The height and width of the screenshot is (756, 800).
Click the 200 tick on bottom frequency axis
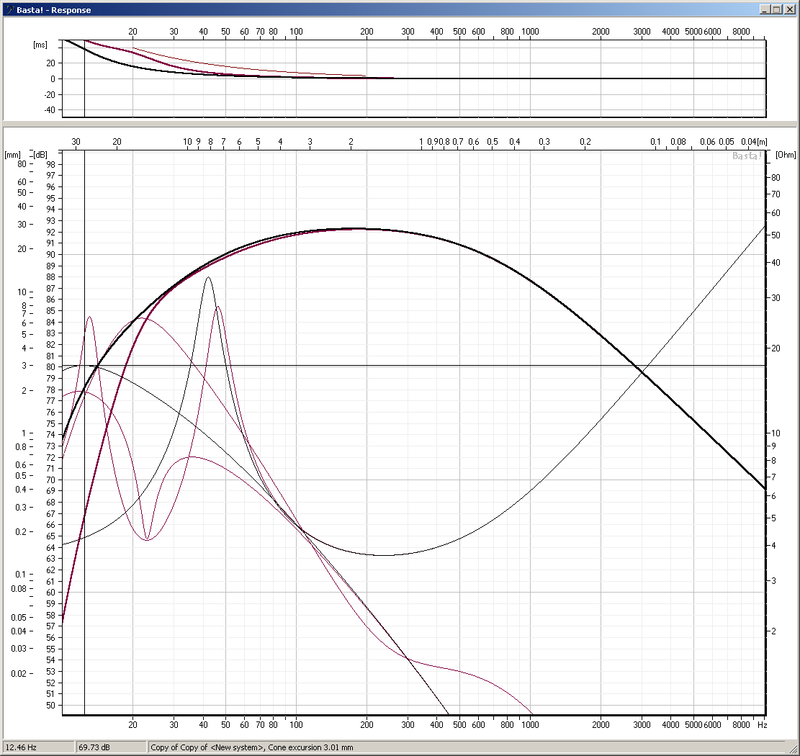coord(367,724)
